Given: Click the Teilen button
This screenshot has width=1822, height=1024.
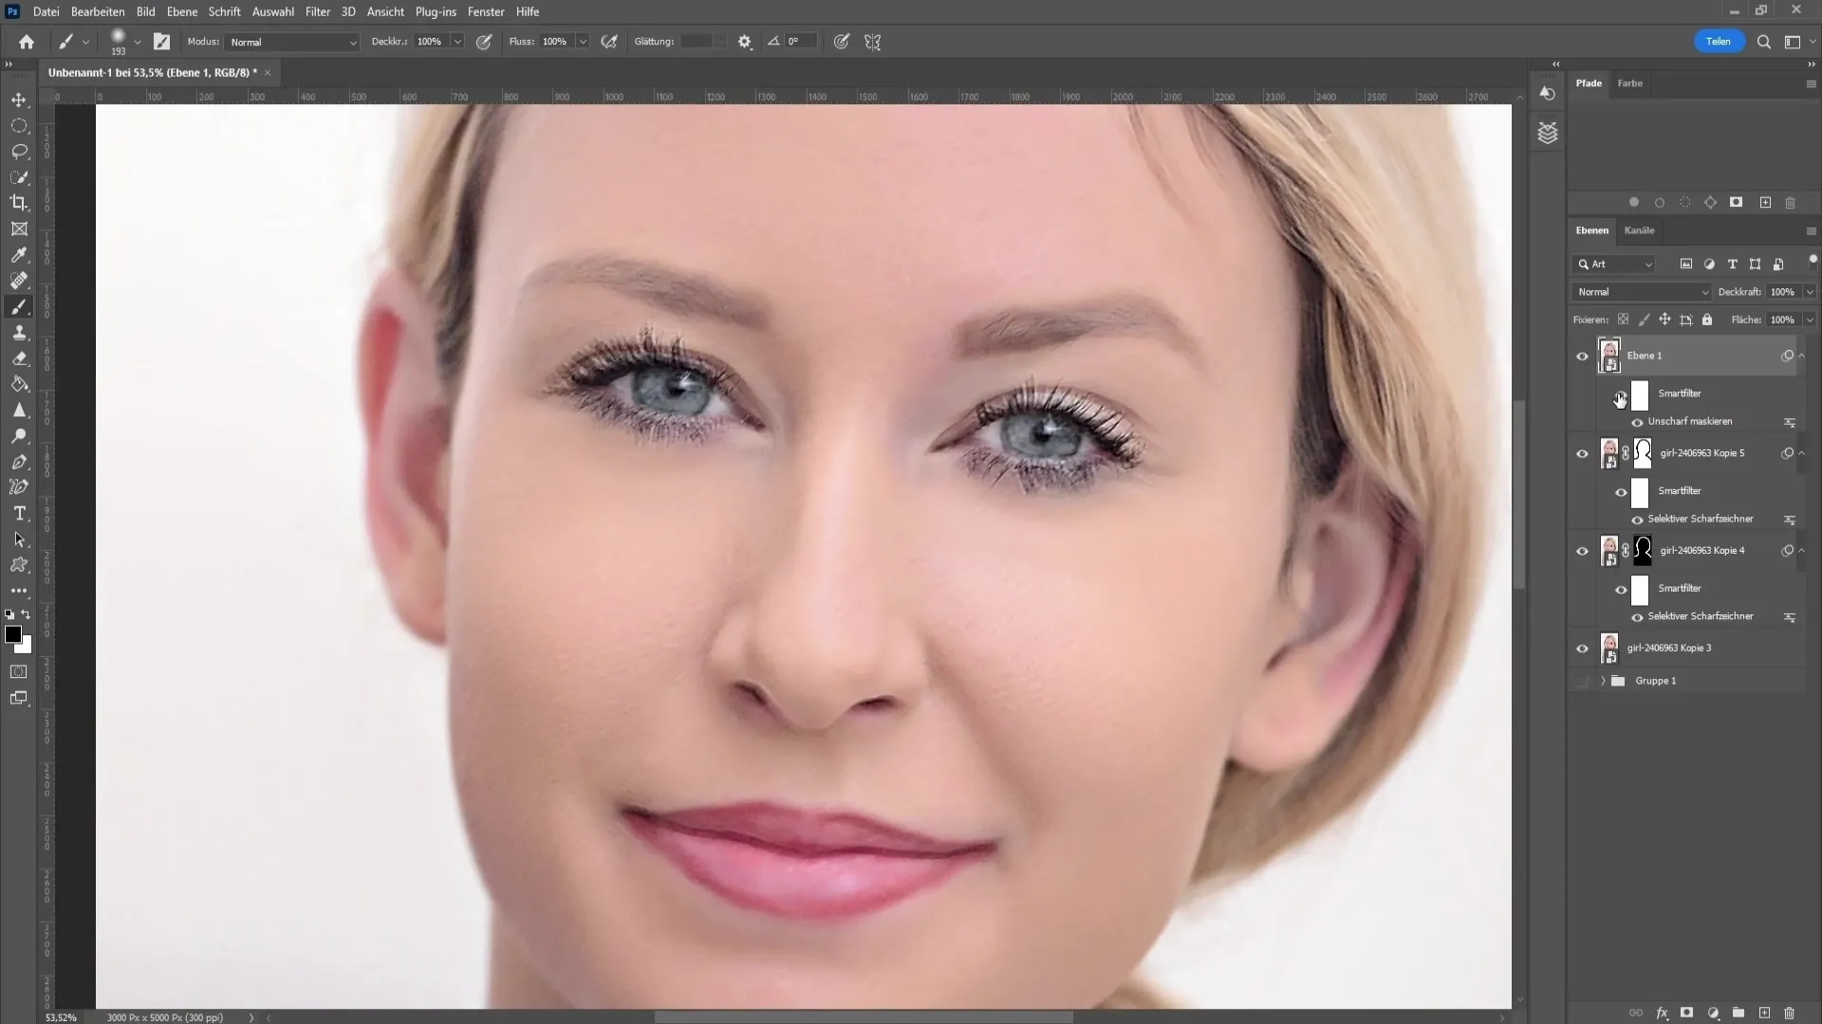Looking at the screenshot, I should [1719, 42].
